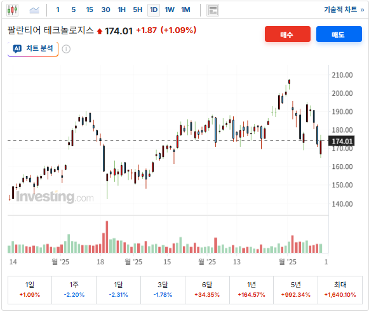Click the 174.01 price label on axis

click(x=342, y=141)
